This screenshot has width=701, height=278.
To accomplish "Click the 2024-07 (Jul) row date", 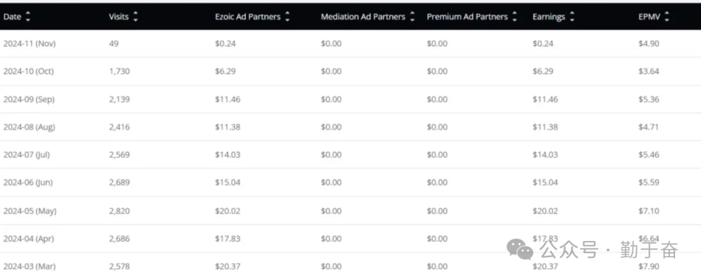I will point(27,155).
